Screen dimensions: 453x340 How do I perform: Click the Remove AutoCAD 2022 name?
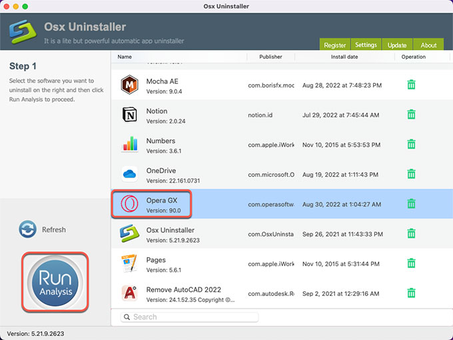click(x=183, y=290)
